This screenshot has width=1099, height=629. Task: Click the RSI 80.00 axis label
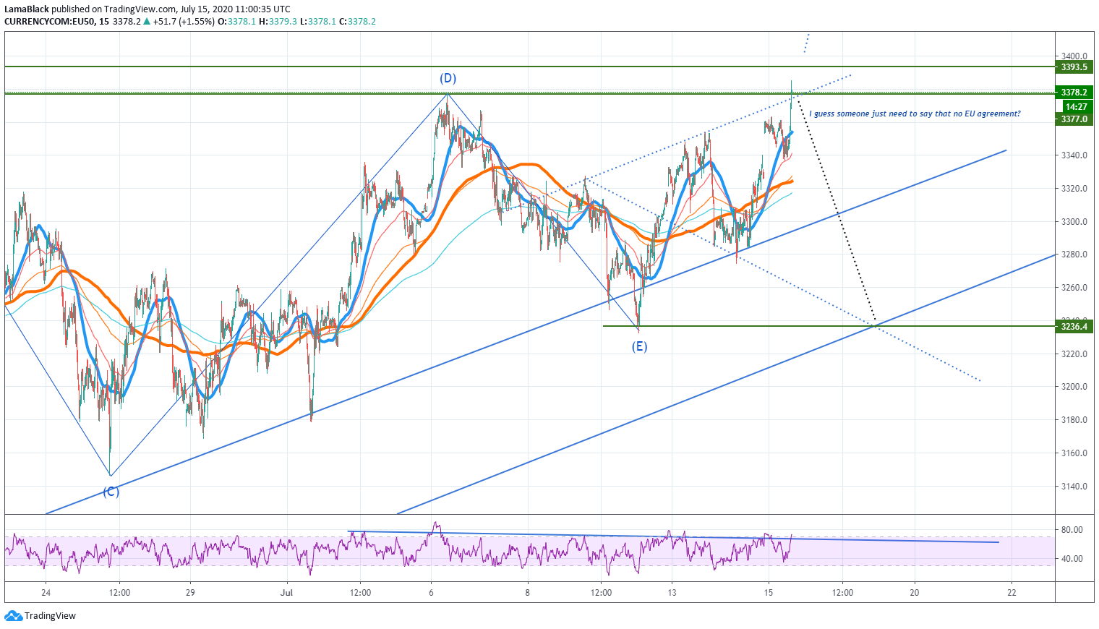(1072, 530)
